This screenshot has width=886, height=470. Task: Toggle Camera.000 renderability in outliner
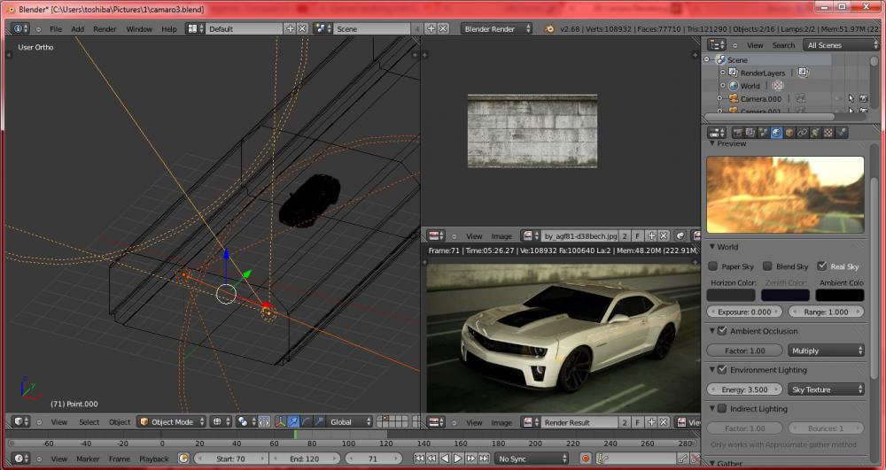pos(863,99)
